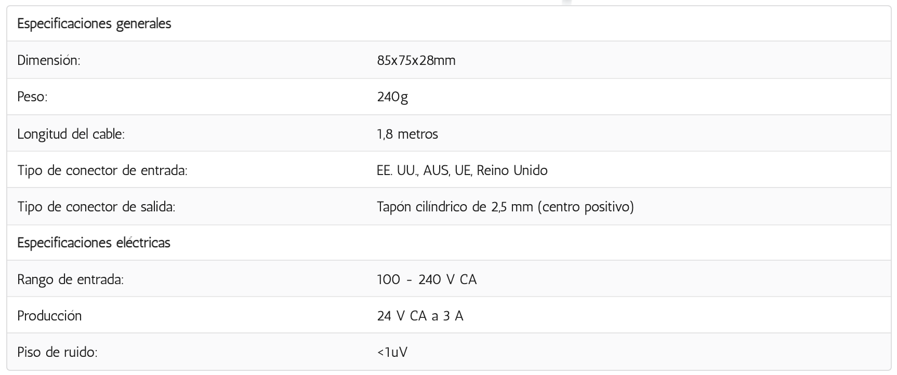Click the Peso label

[x=32, y=97]
